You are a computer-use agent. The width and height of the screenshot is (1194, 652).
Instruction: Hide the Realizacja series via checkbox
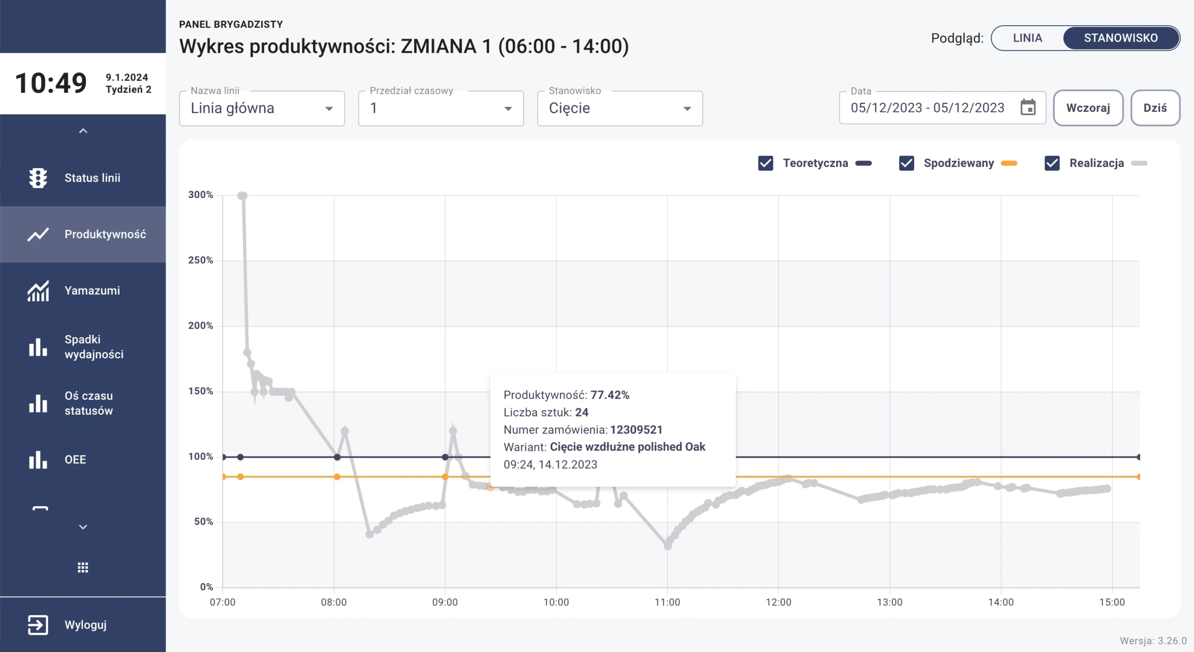click(1052, 163)
